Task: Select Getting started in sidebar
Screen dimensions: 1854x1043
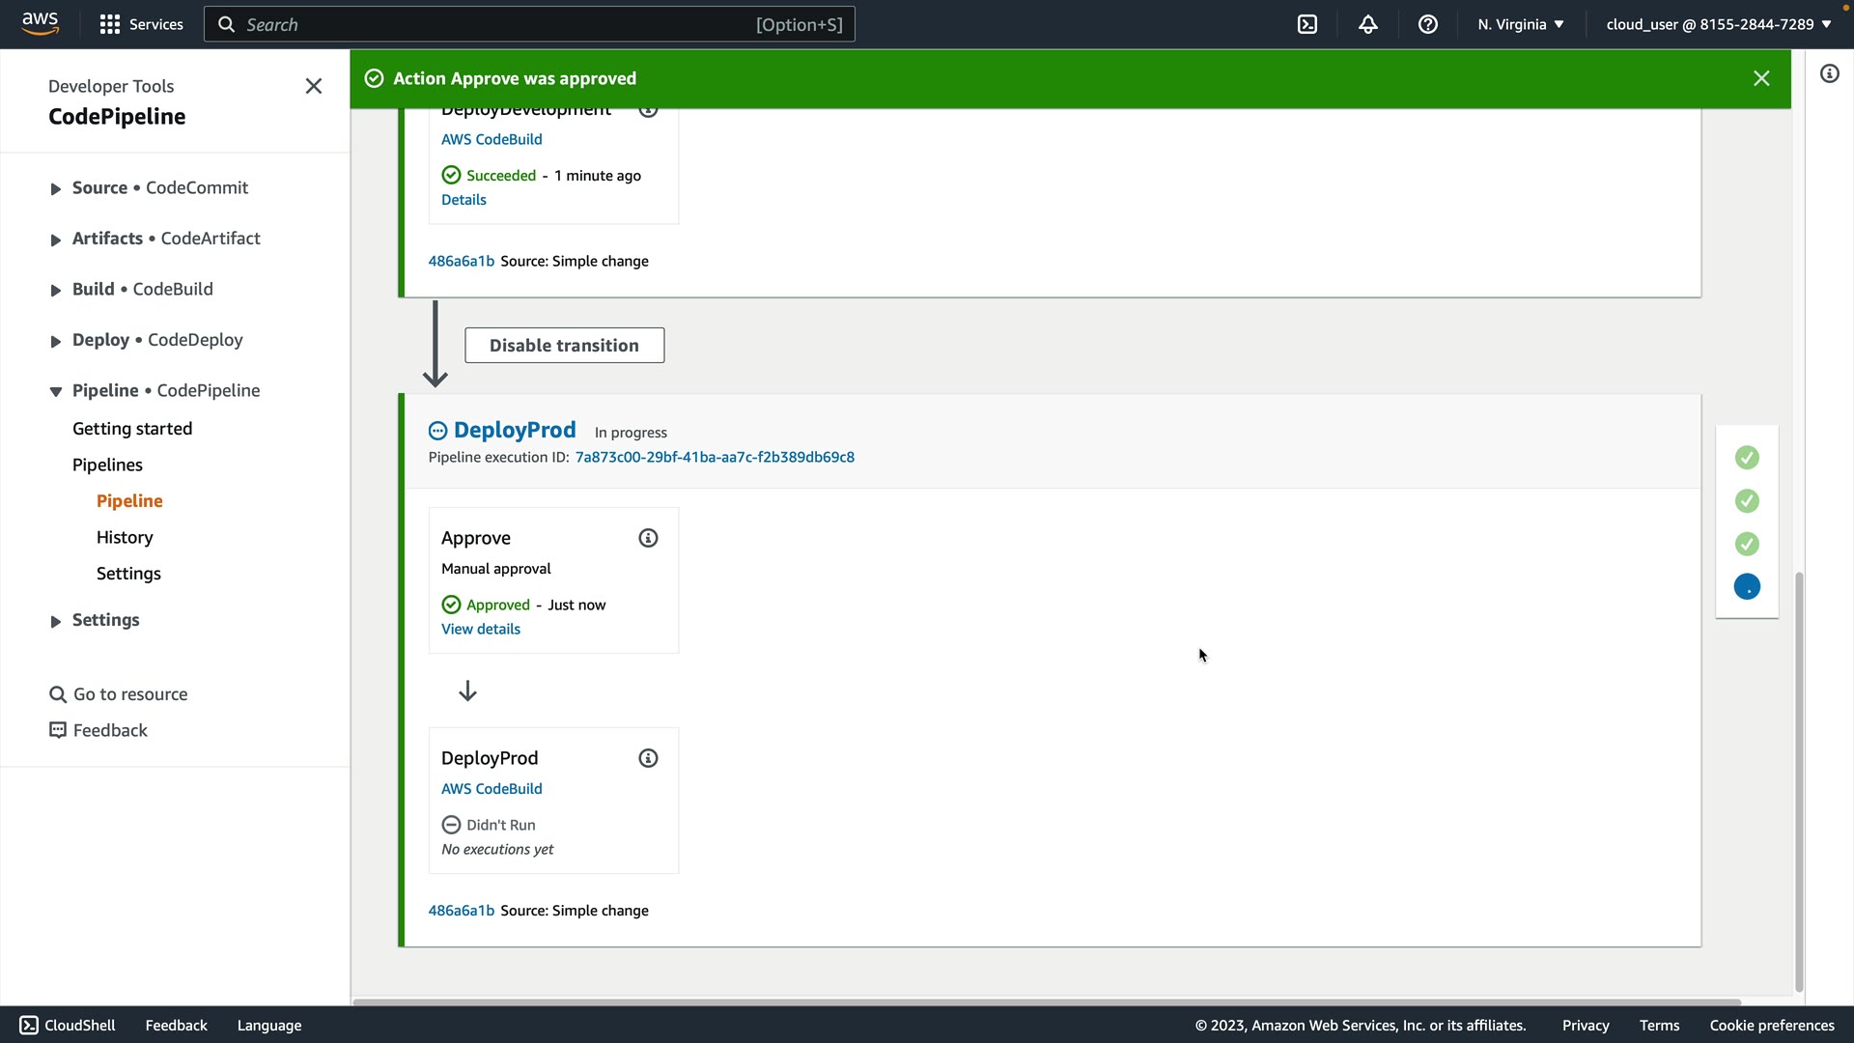Action: coord(132,429)
